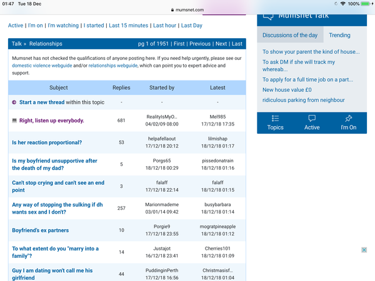Image resolution: width=375 pixels, height=281 pixels.
Task: Open thread Guy I am dating
Action: point(52,274)
